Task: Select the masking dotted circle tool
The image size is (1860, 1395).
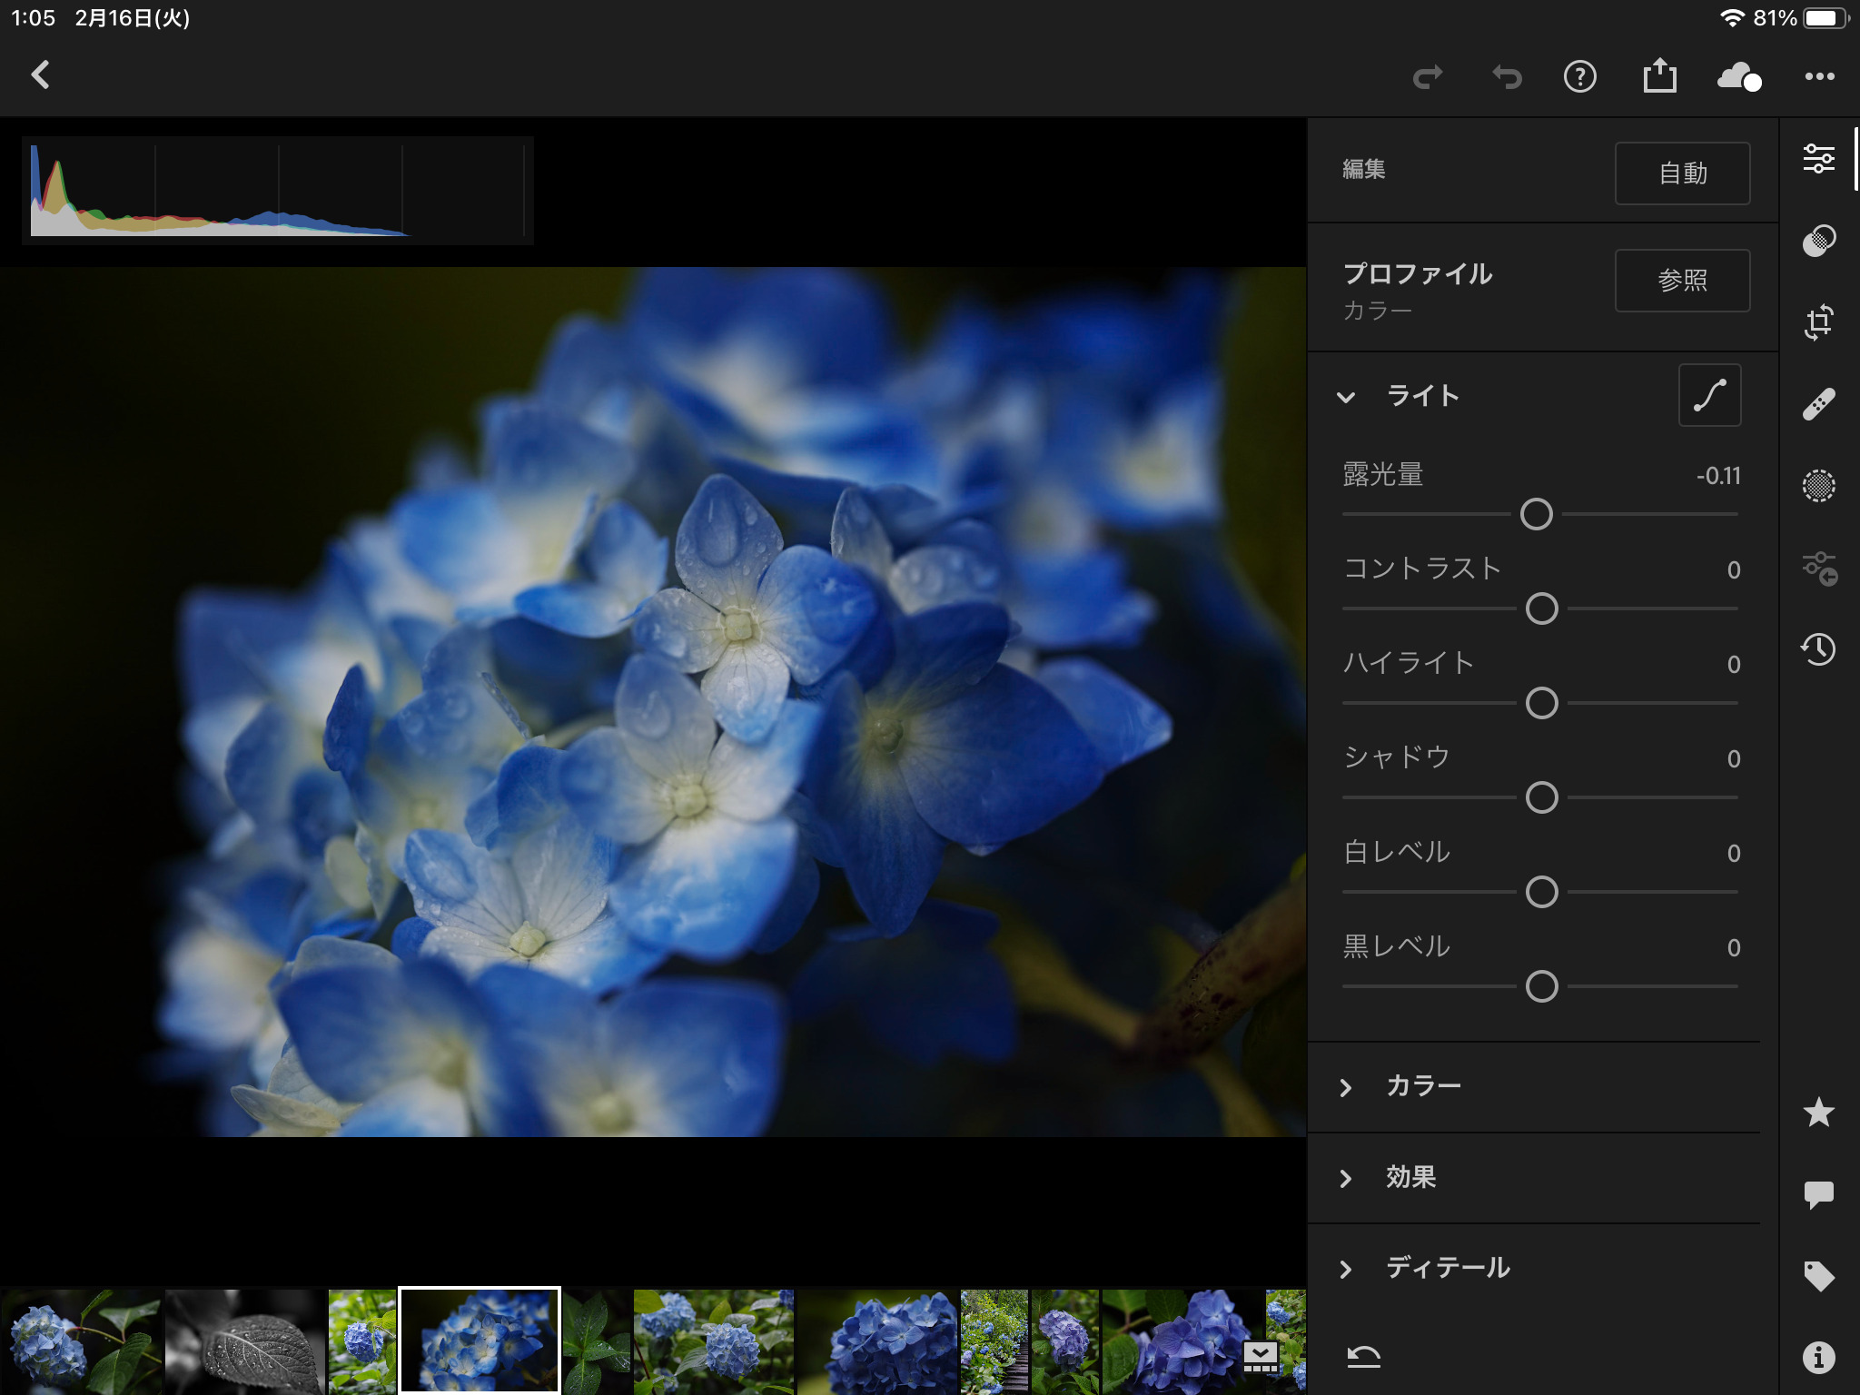Action: point(1819,486)
